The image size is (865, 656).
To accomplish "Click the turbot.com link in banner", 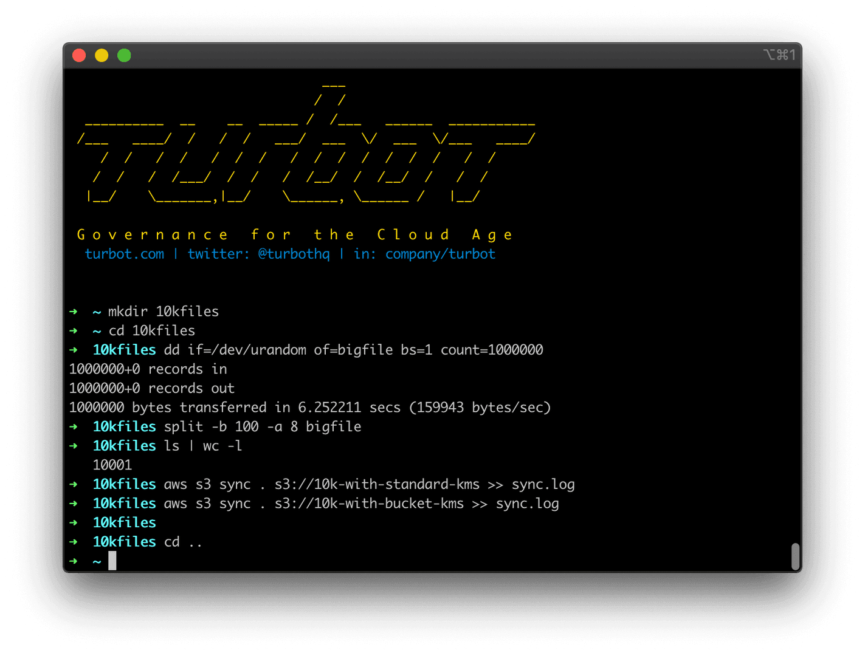I will pos(125,254).
